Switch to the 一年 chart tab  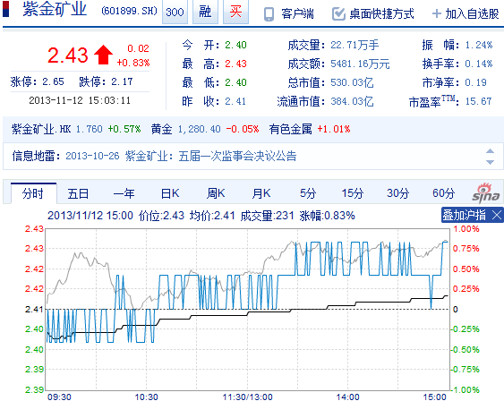tap(124, 193)
